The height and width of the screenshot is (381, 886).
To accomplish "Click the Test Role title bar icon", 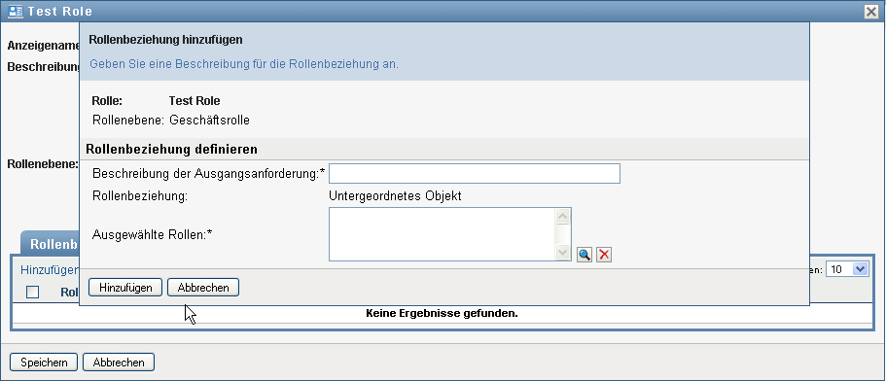I will point(16,12).
